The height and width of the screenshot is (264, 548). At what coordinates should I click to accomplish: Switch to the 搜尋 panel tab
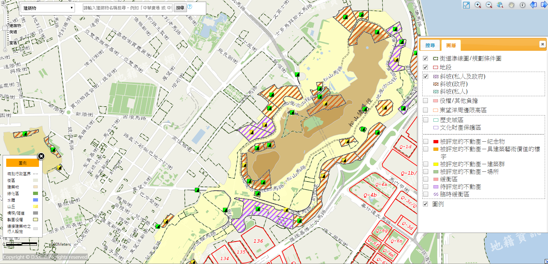(x=430, y=45)
